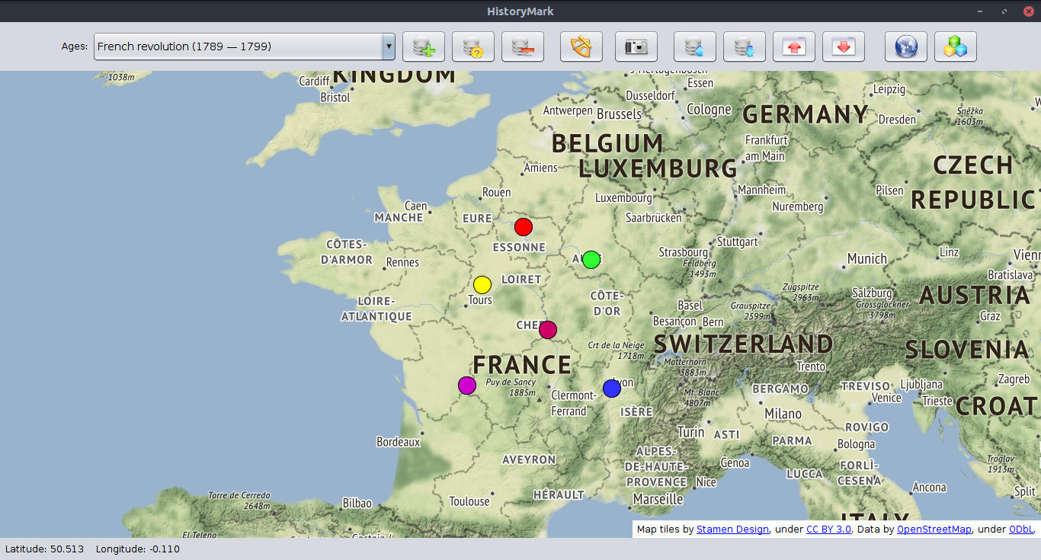
Task: Click the database upload (up arrow) icon
Action: [695, 46]
